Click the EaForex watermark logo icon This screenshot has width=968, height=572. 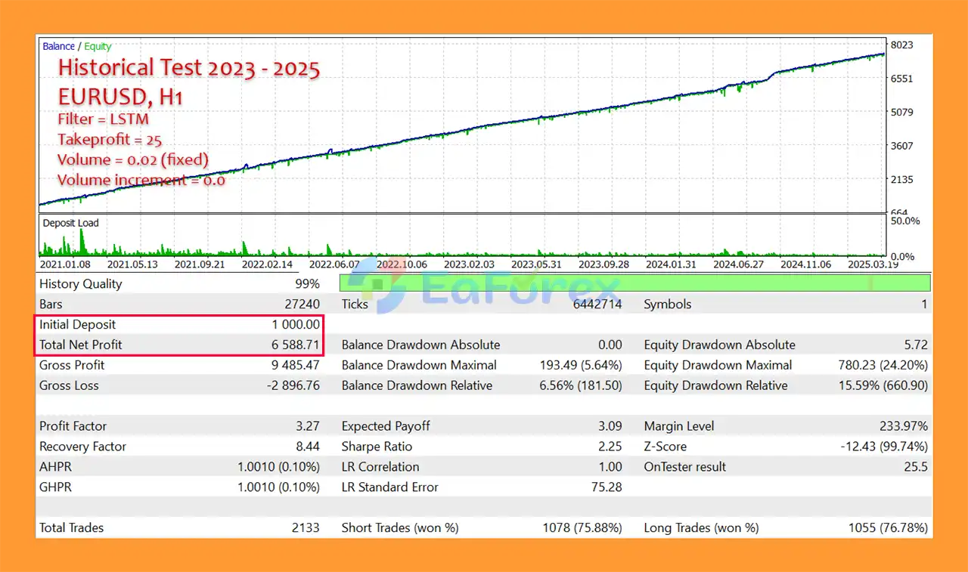click(380, 286)
